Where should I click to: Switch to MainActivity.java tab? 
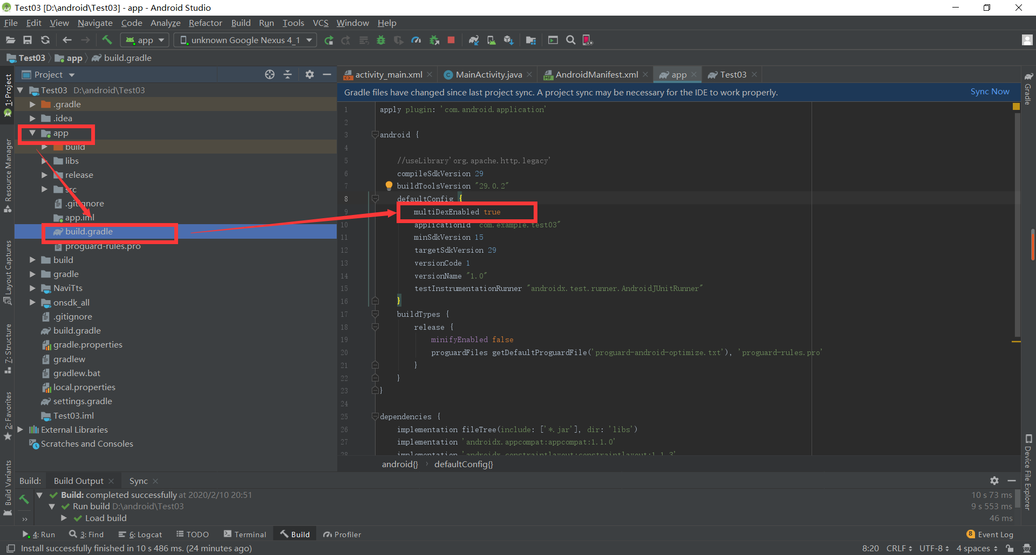click(x=489, y=74)
